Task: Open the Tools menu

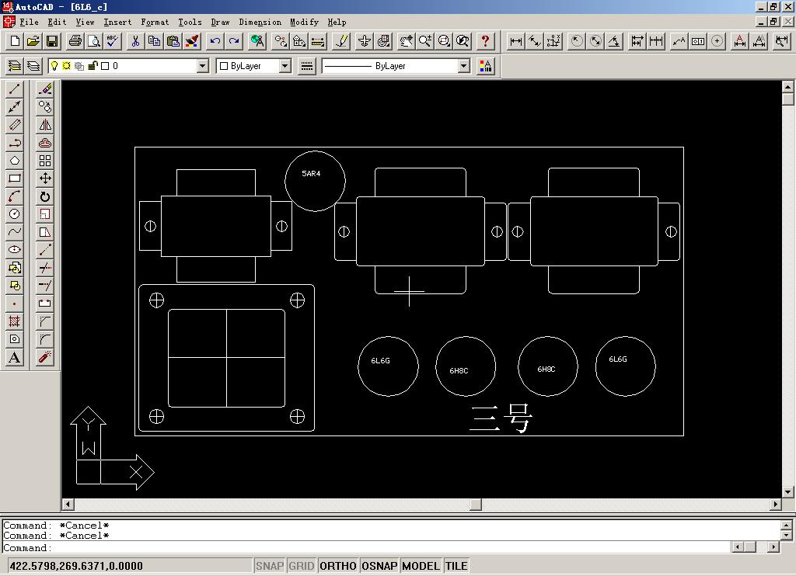Action: pyautogui.click(x=190, y=22)
